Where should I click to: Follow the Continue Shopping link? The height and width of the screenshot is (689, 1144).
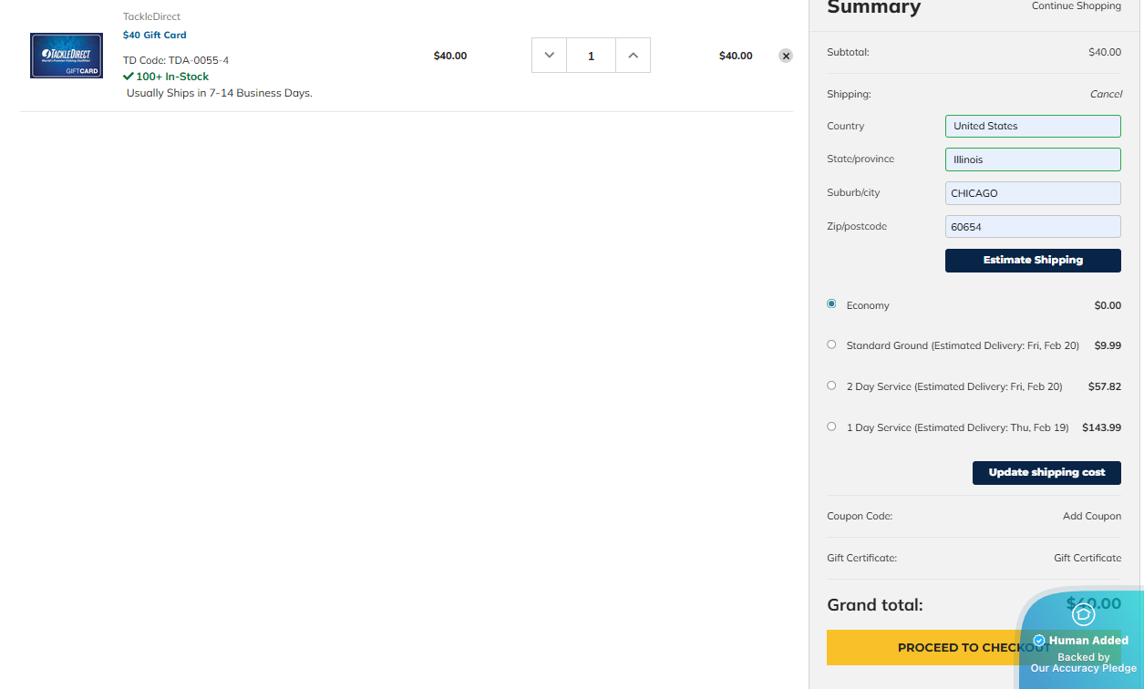tap(1076, 6)
